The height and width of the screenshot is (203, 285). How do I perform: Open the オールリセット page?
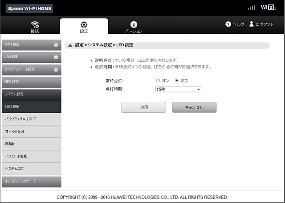(32, 131)
